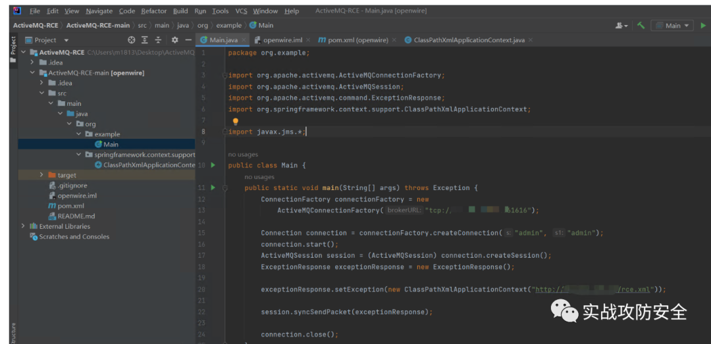The width and height of the screenshot is (711, 344).
Task: Open the Code menu
Action: point(127,11)
